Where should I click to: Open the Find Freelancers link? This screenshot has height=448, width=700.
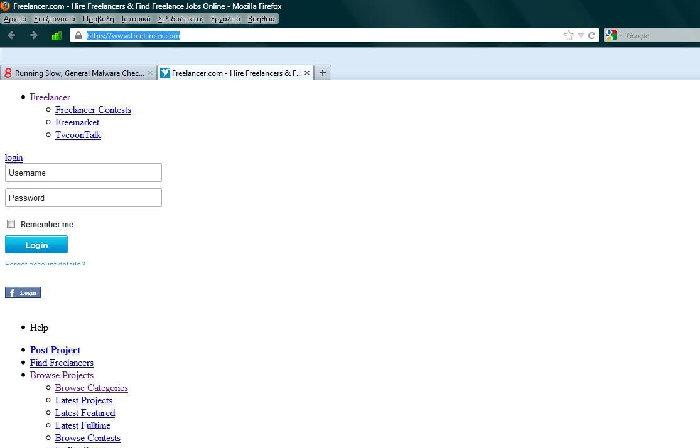pyautogui.click(x=62, y=363)
